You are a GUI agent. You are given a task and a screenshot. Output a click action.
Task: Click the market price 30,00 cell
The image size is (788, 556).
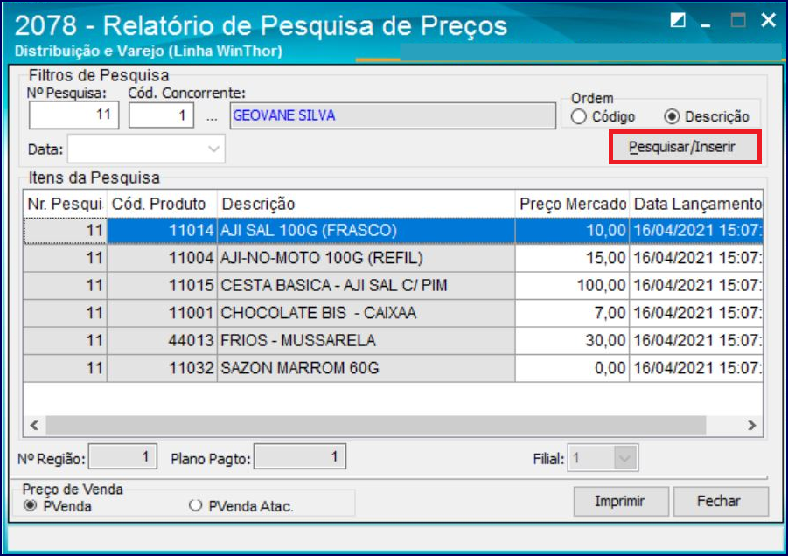click(x=572, y=341)
